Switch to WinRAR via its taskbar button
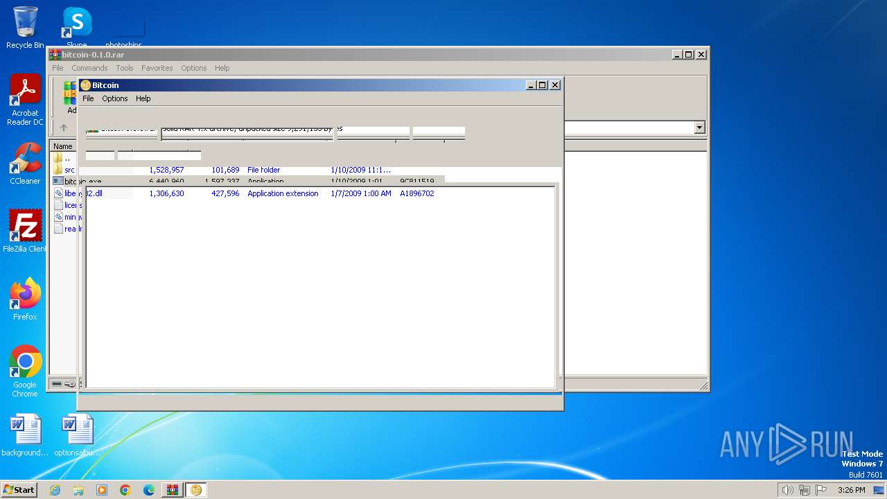The width and height of the screenshot is (887, 499). [173, 490]
